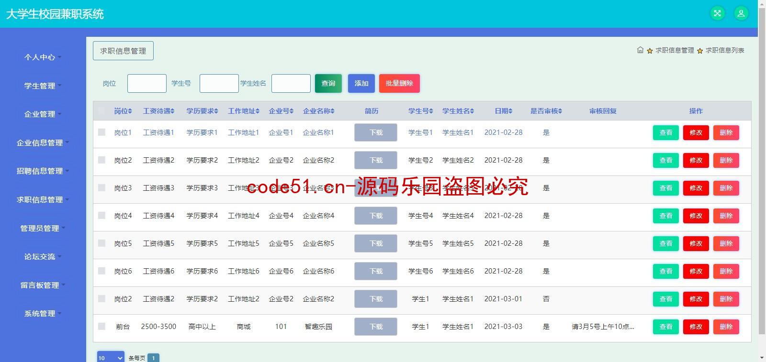
Task: Open page size dropdown showing 10
Action: click(x=111, y=358)
